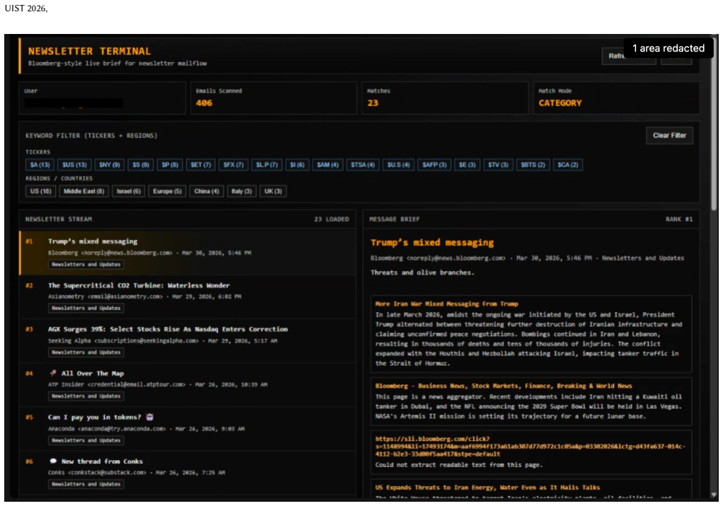The height and width of the screenshot is (506, 723).
Task: Open the sli.bloomberg.com click URL link
Action: 530,447
